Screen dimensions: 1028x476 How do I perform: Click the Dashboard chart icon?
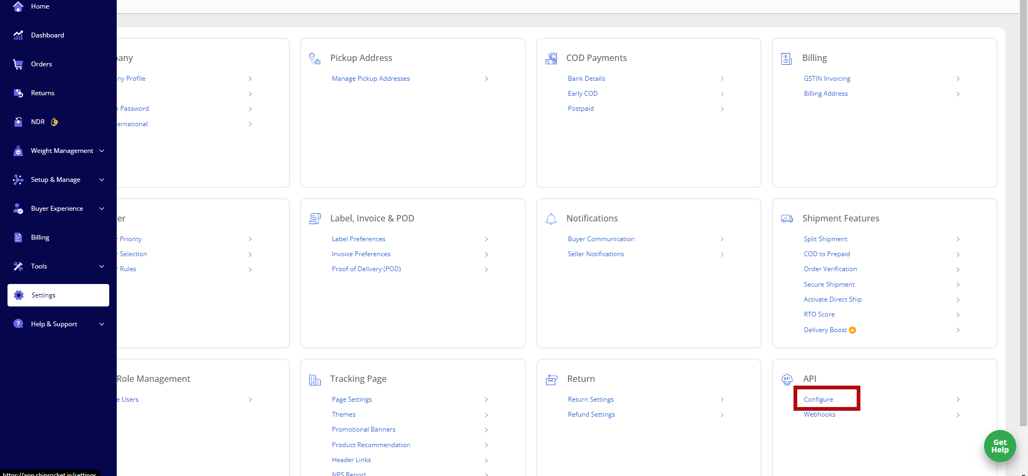click(18, 35)
